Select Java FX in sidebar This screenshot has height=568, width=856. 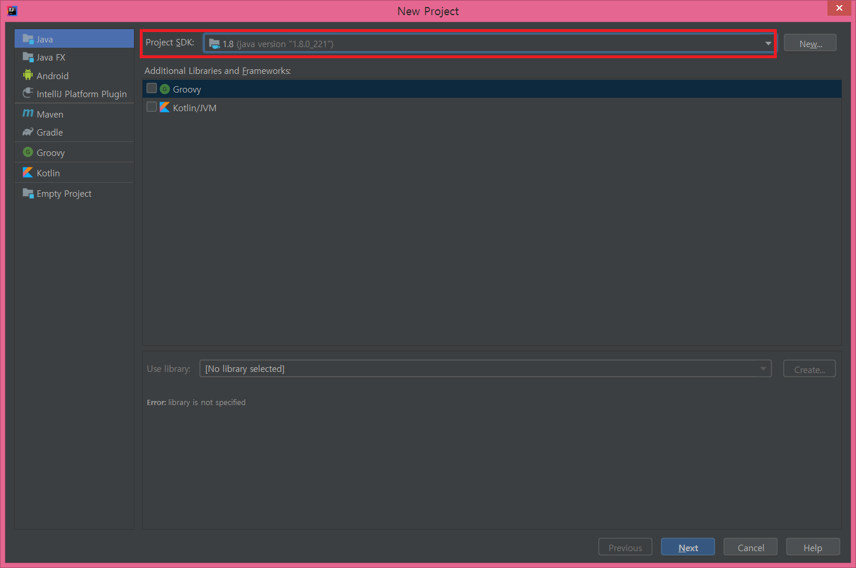tap(74, 57)
